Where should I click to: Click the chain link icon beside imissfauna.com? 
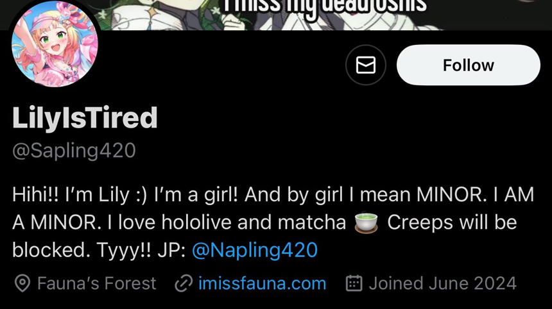pos(184,283)
